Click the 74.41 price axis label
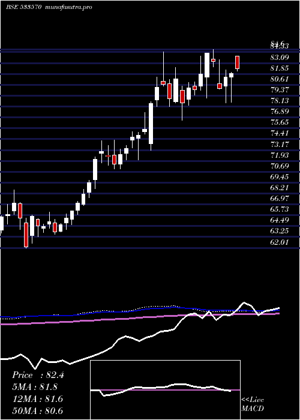Viewport: 300px width, 420px height. (x=280, y=133)
